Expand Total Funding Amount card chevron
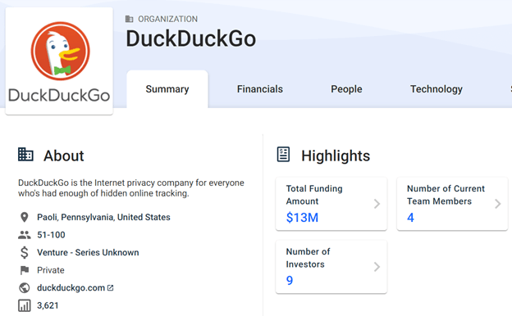Image resolution: width=512 pixels, height=316 pixels. 377,204
